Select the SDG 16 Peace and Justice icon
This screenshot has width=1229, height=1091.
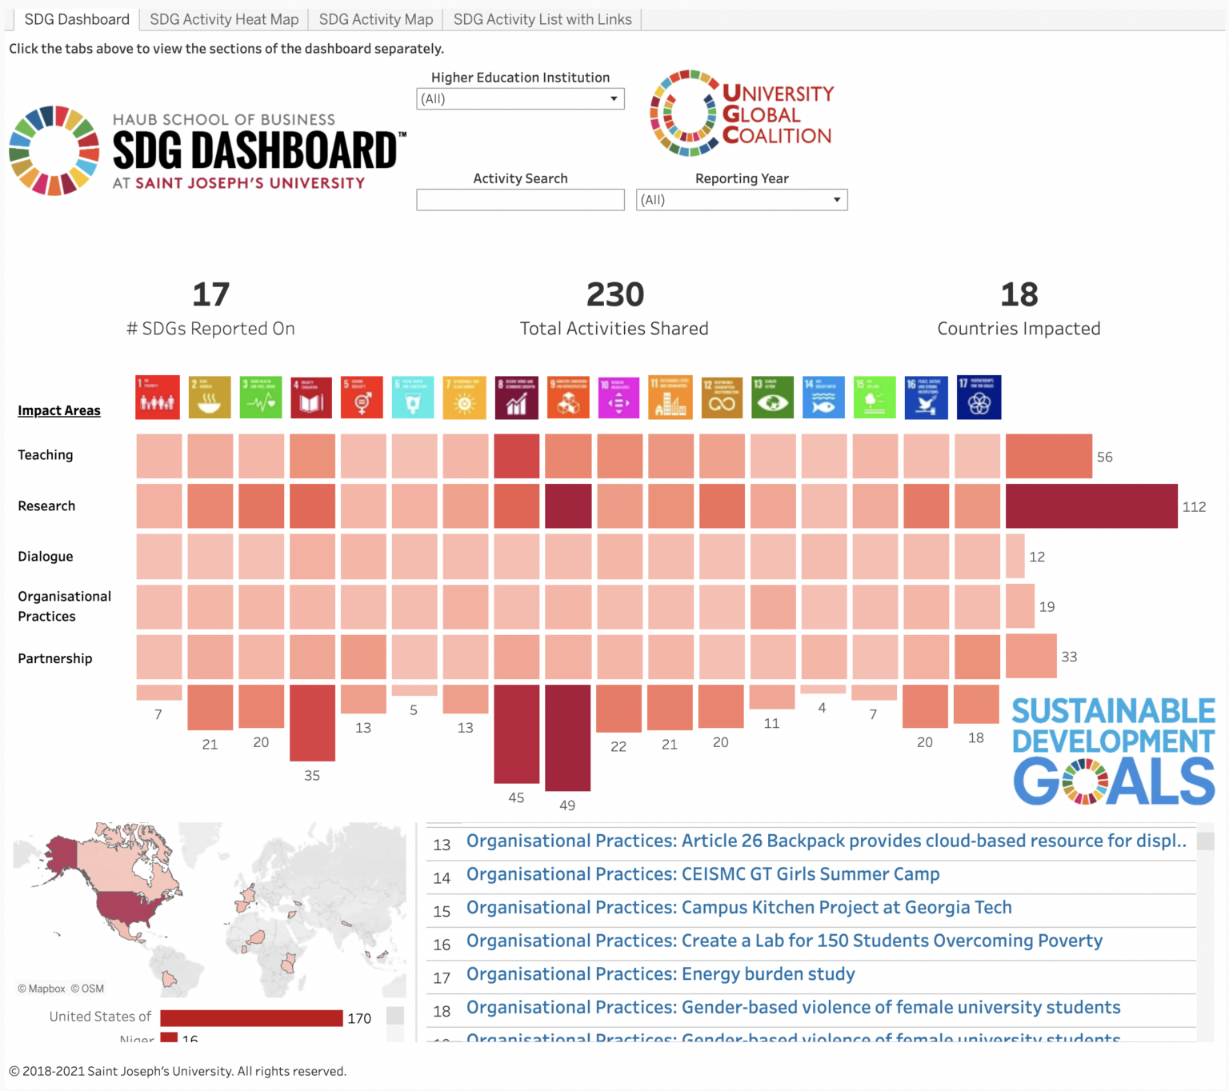coord(926,398)
